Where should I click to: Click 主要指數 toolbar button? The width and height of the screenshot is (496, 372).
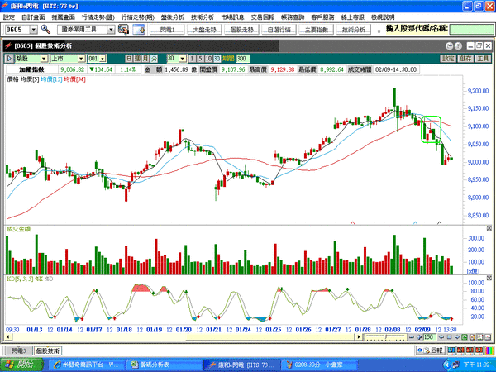point(317,30)
